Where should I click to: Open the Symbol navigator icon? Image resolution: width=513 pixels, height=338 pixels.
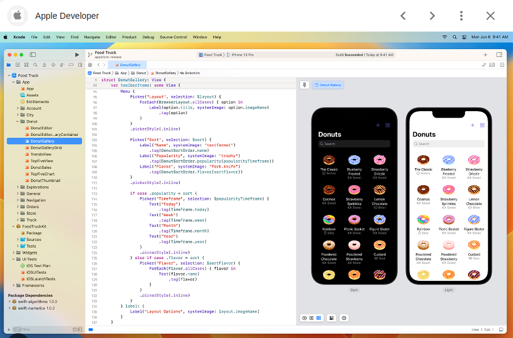coord(27,65)
